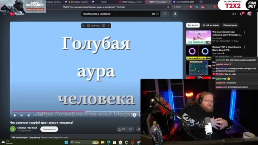Mute the video volume speaker
Viewport: 258px width, 145px height.
pos(29,115)
